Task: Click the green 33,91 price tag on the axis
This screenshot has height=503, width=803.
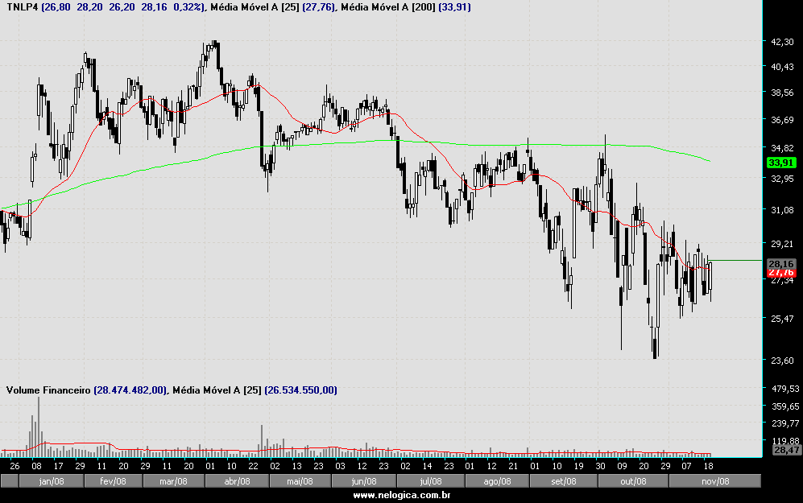Action: pos(781,163)
